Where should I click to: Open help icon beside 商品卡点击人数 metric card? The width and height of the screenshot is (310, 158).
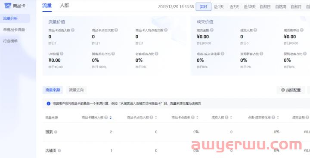coord(73,30)
